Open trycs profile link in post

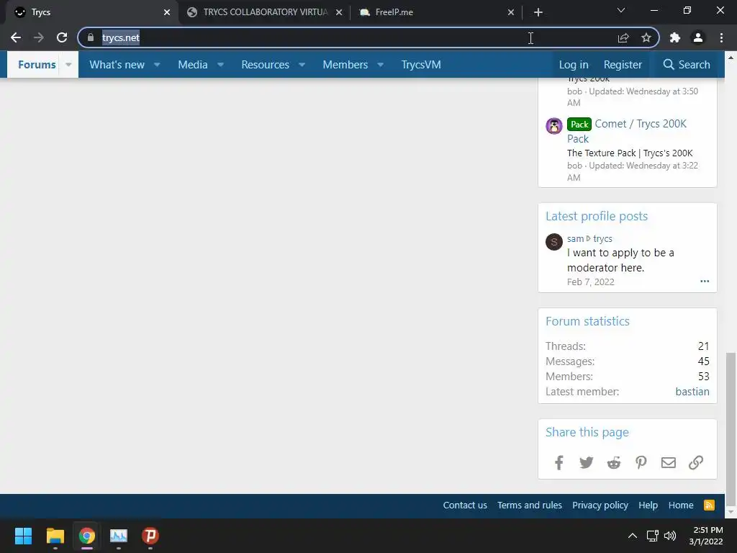[602, 239]
